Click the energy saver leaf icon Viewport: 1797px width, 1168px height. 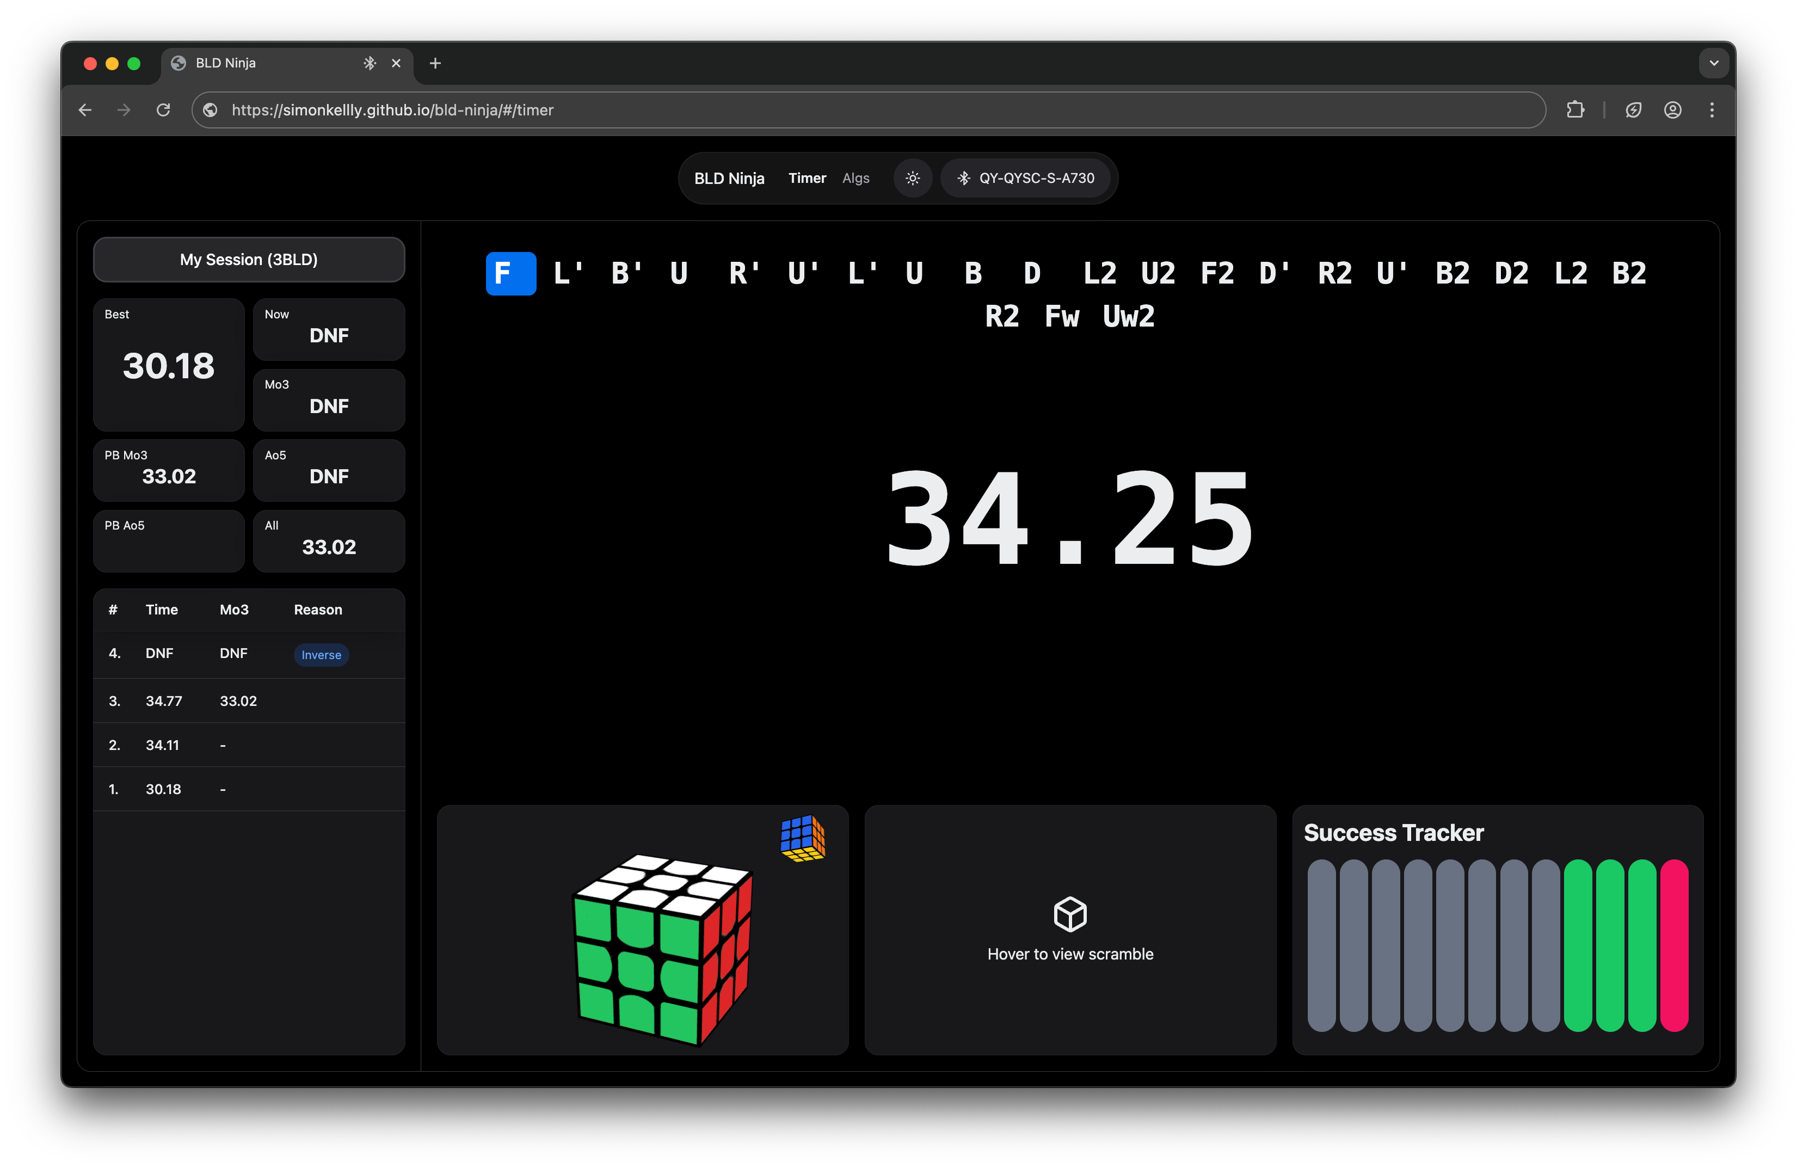tap(1634, 110)
